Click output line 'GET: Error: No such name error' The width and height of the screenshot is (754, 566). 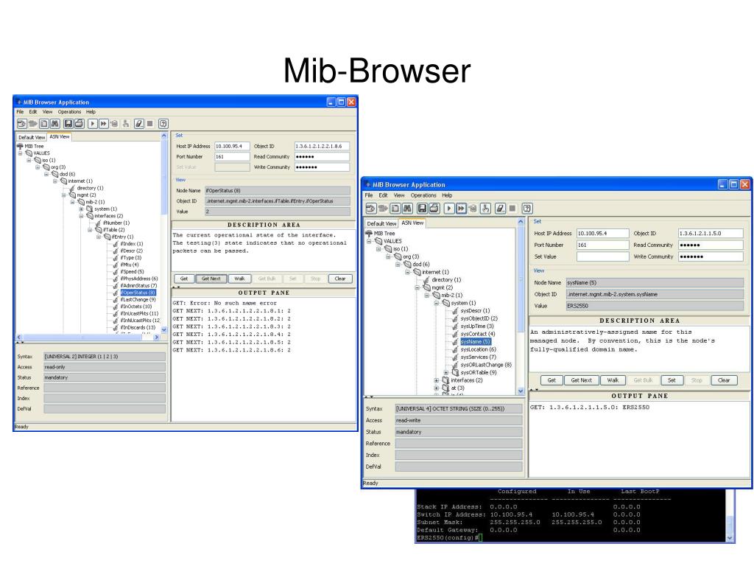pos(225,303)
